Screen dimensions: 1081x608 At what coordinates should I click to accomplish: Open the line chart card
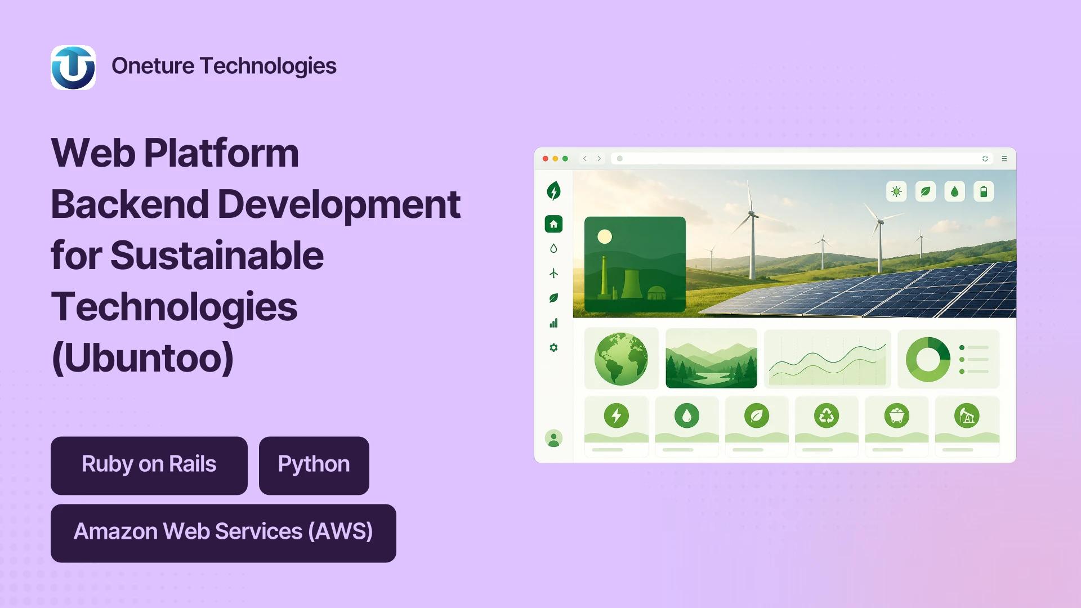pyautogui.click(x=828, y=359)
